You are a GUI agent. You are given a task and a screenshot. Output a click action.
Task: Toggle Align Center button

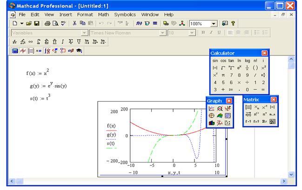click(238, 33)
